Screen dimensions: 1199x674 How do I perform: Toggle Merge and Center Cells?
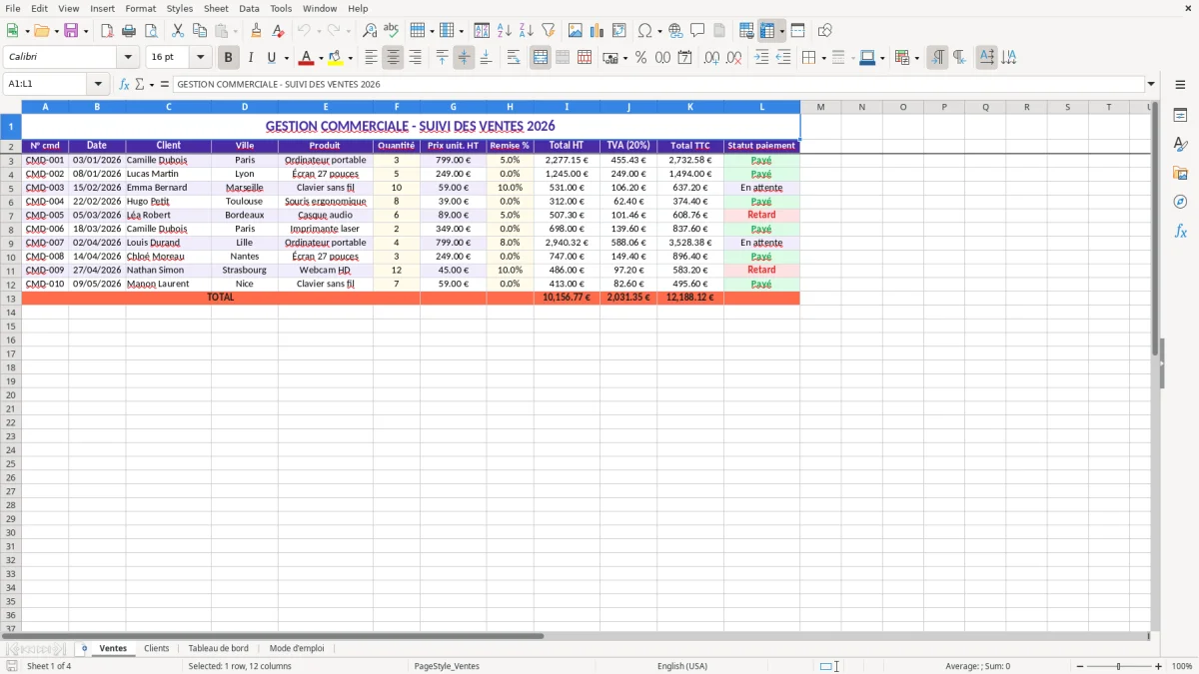(x=541, y=58)
